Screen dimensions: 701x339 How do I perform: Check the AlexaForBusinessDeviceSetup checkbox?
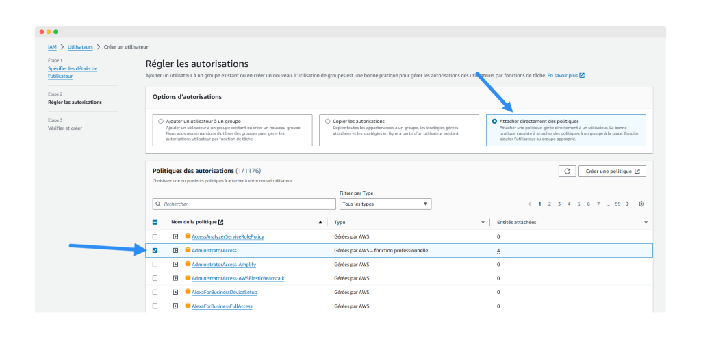coord(155,292)
